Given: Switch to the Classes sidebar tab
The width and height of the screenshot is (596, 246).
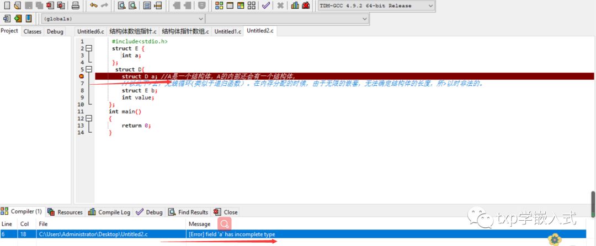Looking at the screenshot, I should pyautogui.click(x=33, y=32).
